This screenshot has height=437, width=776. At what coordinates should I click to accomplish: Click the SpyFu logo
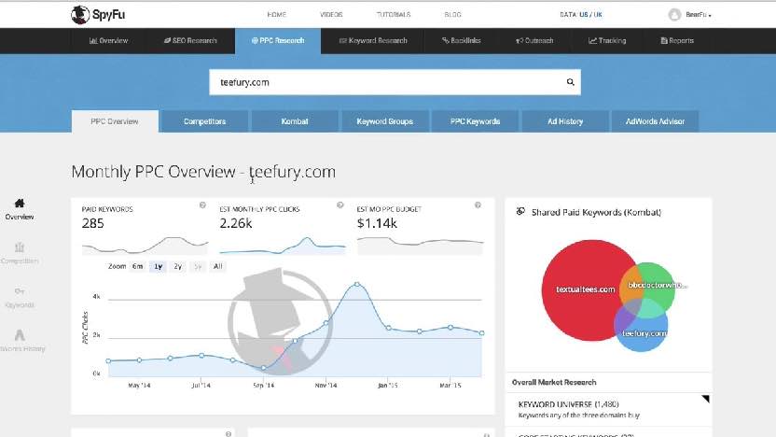(98, 14)
